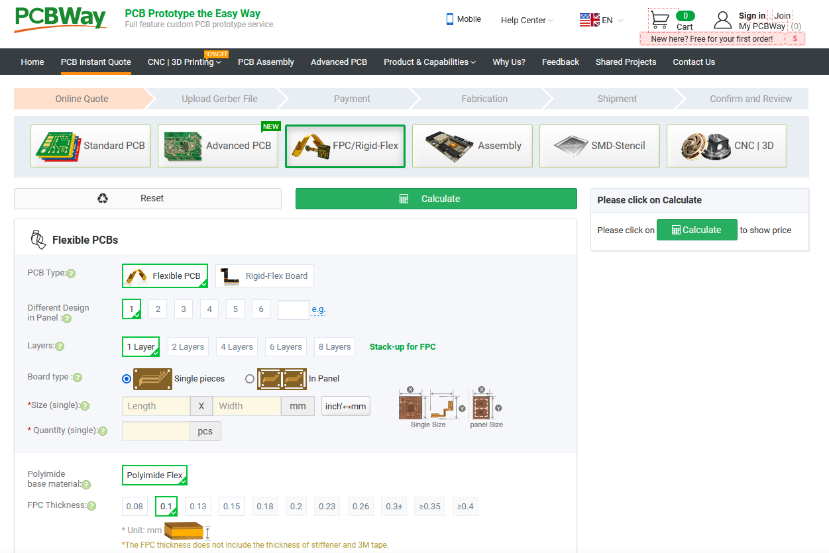Toggle inch to mm unit button

coord(345,406)
